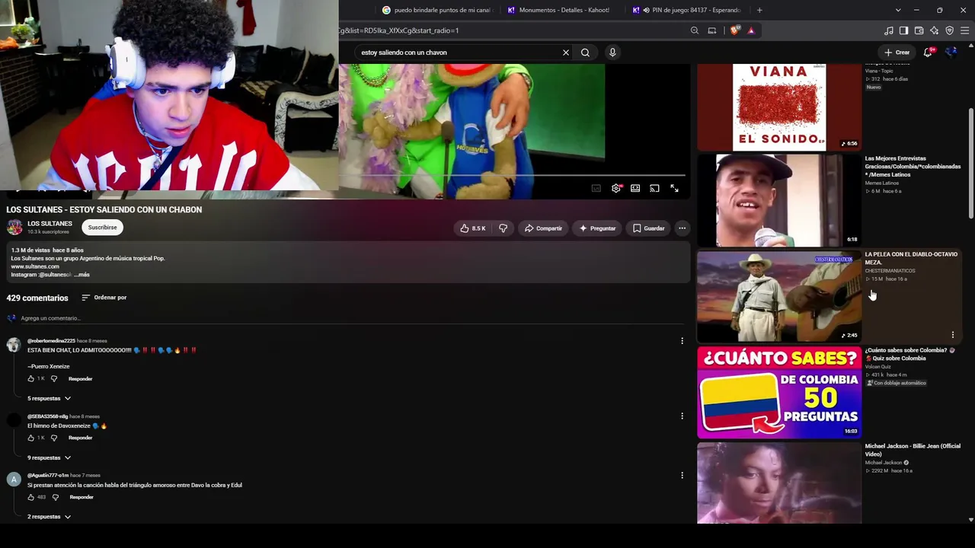Open the CHESTERMANIATICOS channel link
This screenshot has height=548, width=975.
(890, 271)
